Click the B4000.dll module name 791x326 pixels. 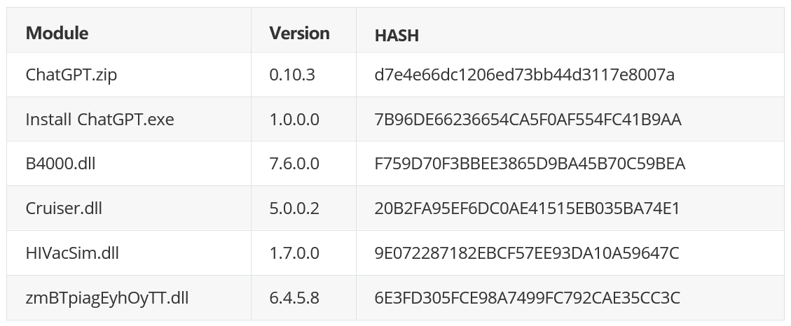pyautogui.click(x=60, y=164)
